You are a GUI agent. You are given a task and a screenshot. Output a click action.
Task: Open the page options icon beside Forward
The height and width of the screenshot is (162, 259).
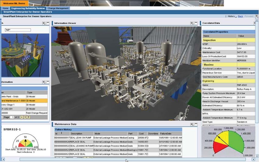pos(257,16)
